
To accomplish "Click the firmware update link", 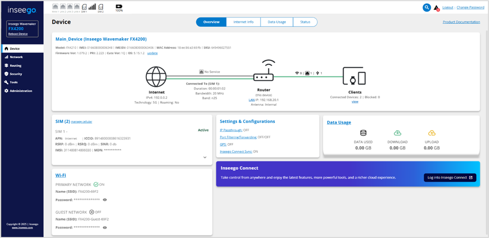I will coord(152,53).
